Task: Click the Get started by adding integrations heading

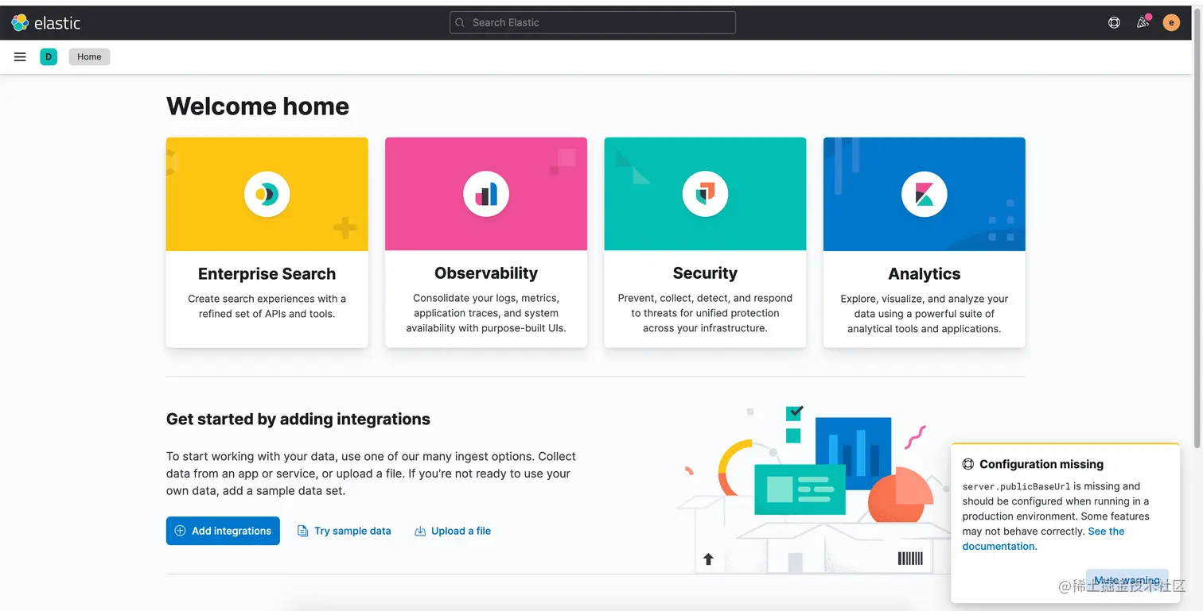Action: point(298,420)
